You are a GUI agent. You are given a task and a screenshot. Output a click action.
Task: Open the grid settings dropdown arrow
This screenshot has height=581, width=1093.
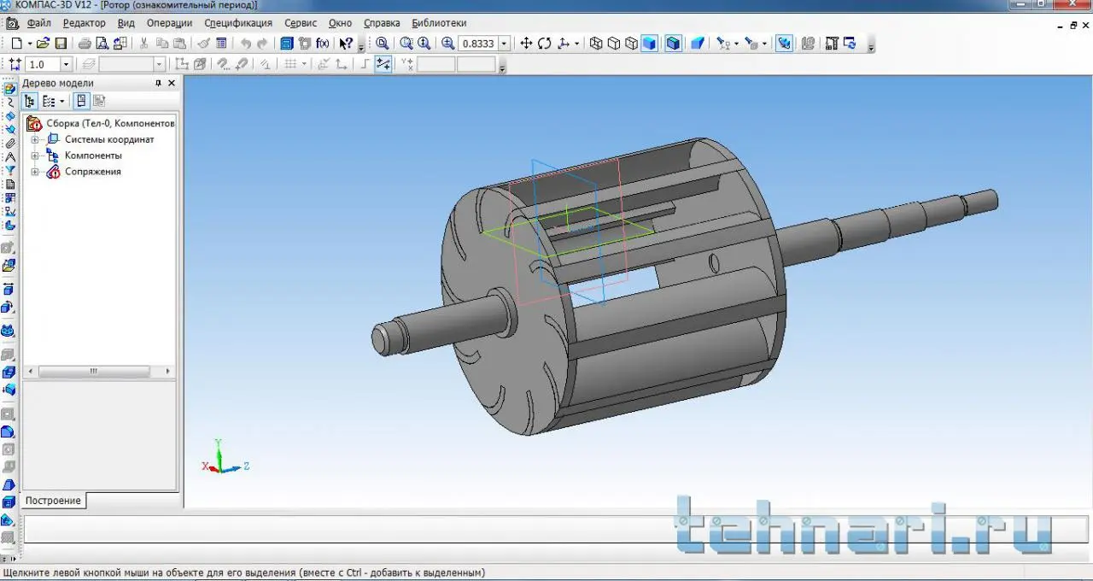coord(304,64)
